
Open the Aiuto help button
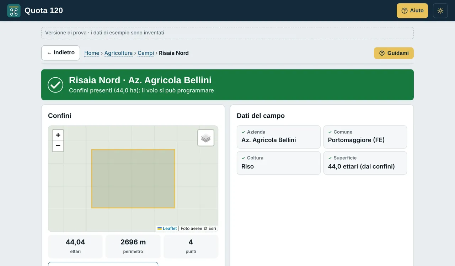click(x=412, y=11)
